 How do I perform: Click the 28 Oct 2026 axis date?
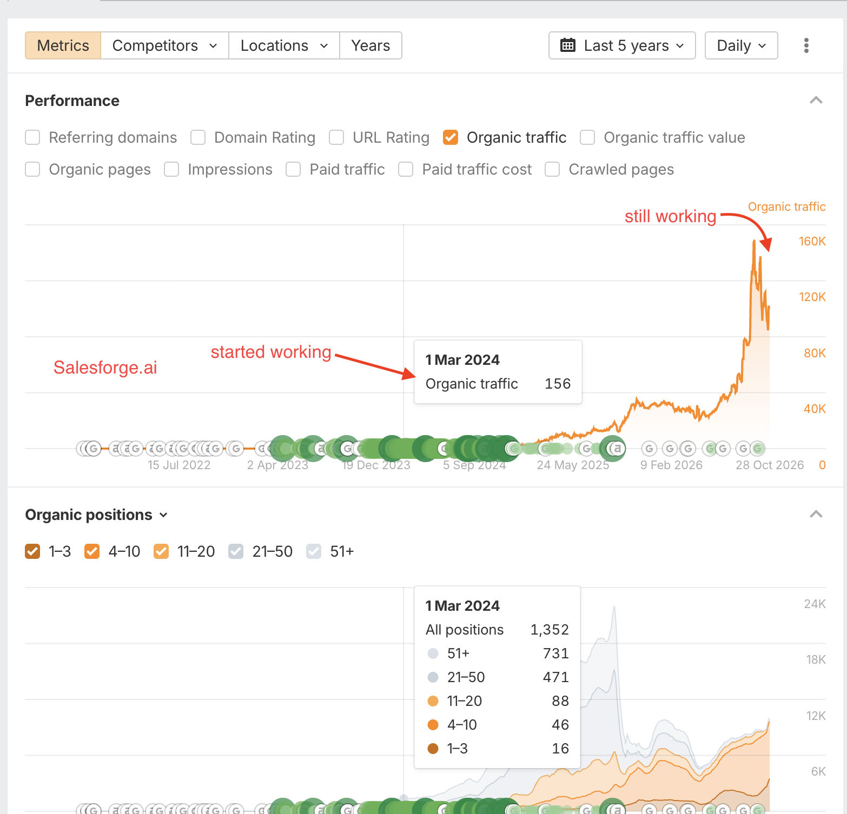(x=770, y=465)
